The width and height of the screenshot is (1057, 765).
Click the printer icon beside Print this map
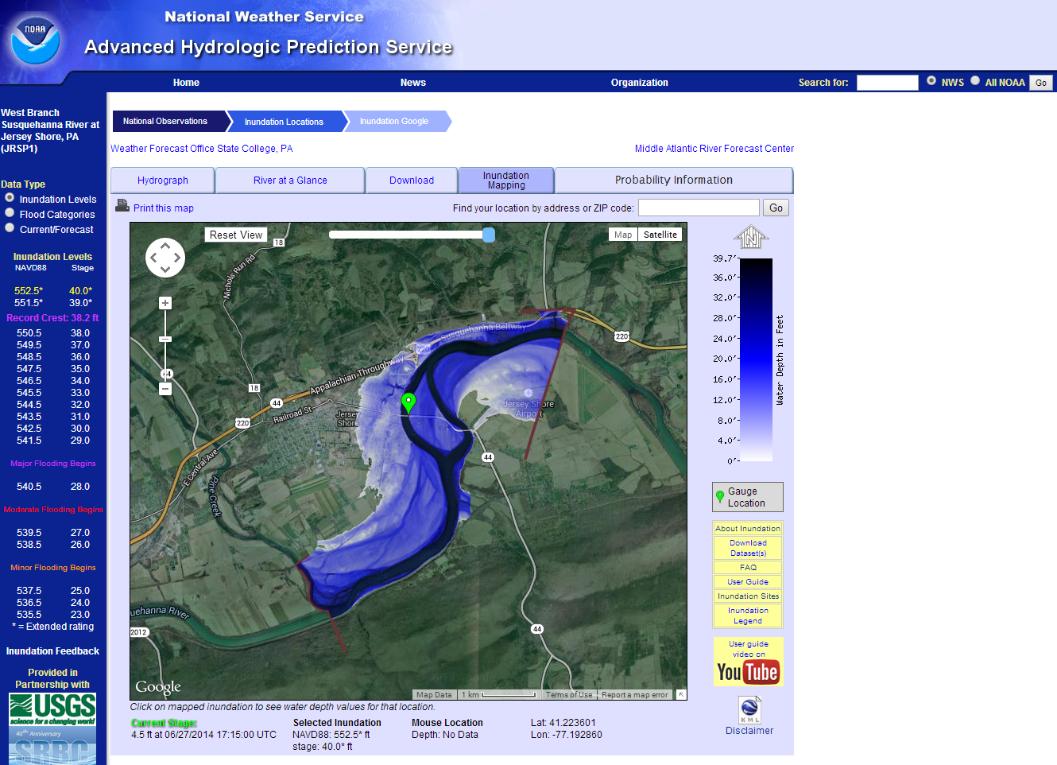point(122,206)
